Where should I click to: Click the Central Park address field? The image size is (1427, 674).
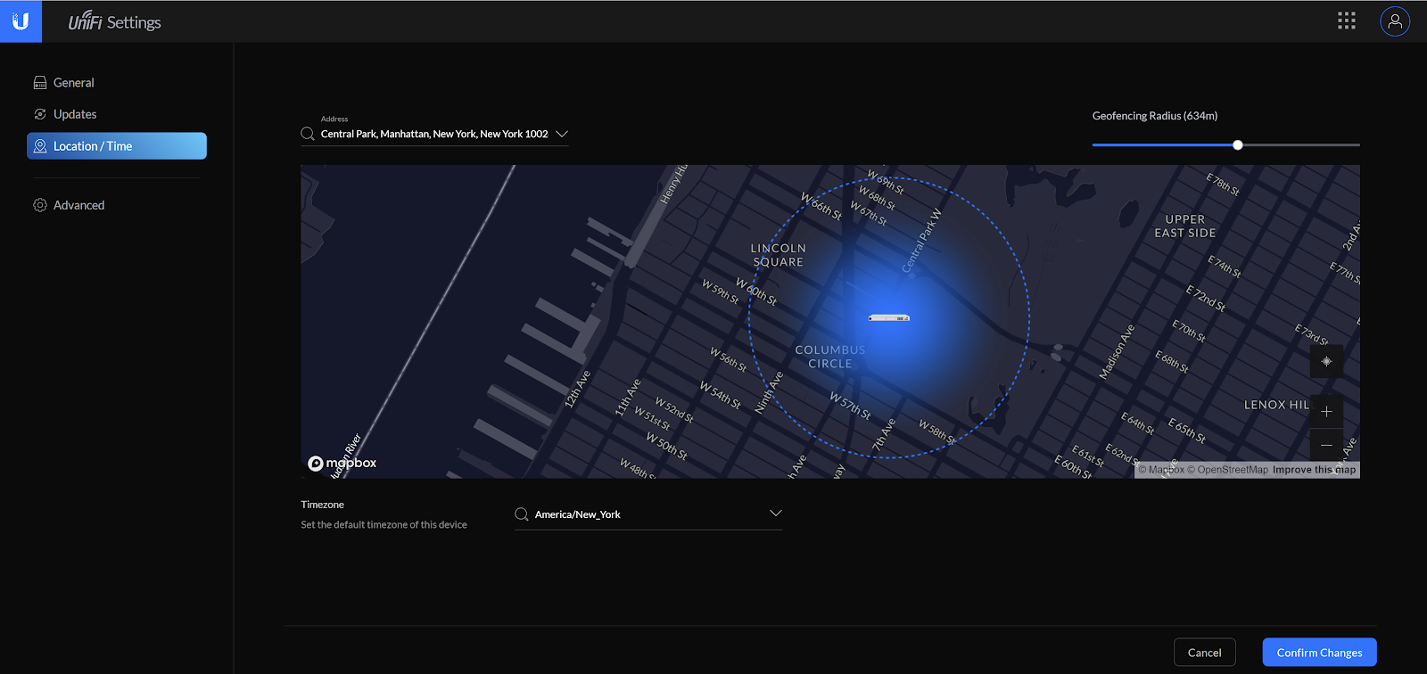[x=434, y=134]
